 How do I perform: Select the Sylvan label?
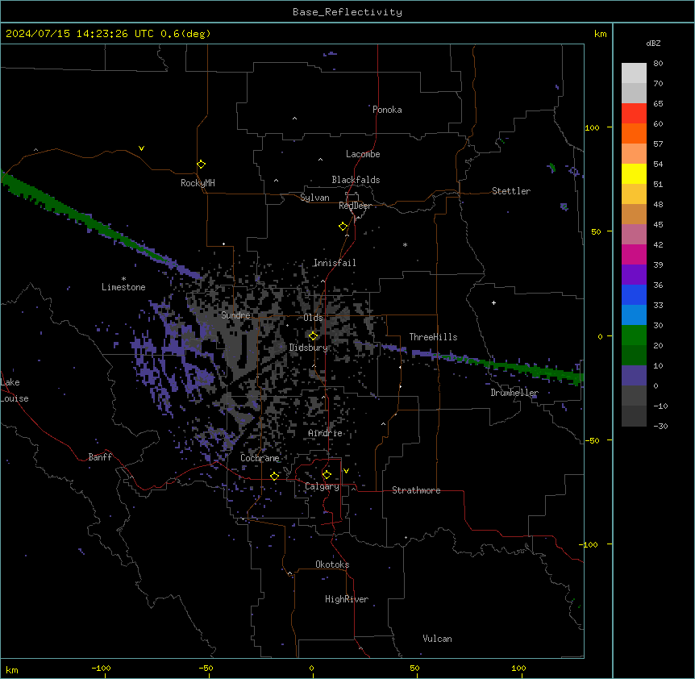click(x=314, y=198)
